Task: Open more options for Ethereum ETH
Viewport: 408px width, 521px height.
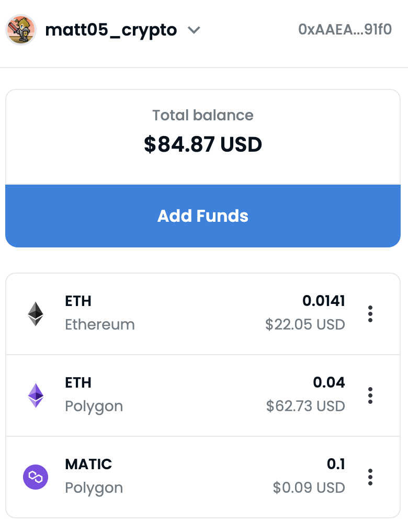Action: click(370, 314)
